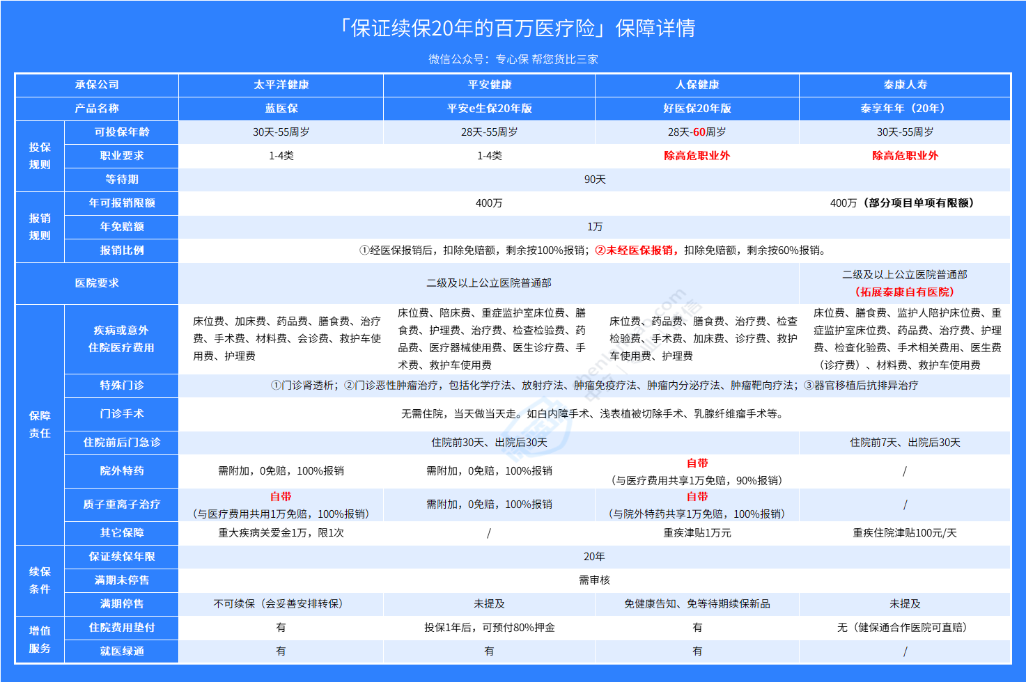Click the 就医绿通 row label

[x=122, y=651]
